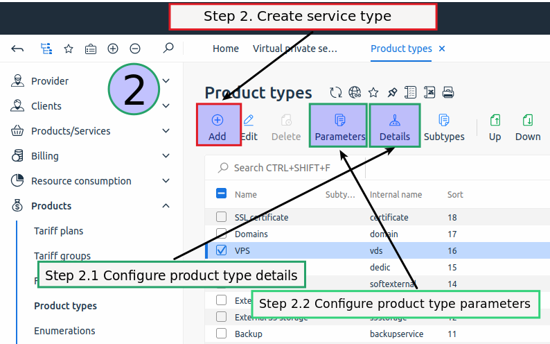Viewport: 550px width, 344px height.
Task: Open Parameters for the selected product type
Action: click(339, 126)
